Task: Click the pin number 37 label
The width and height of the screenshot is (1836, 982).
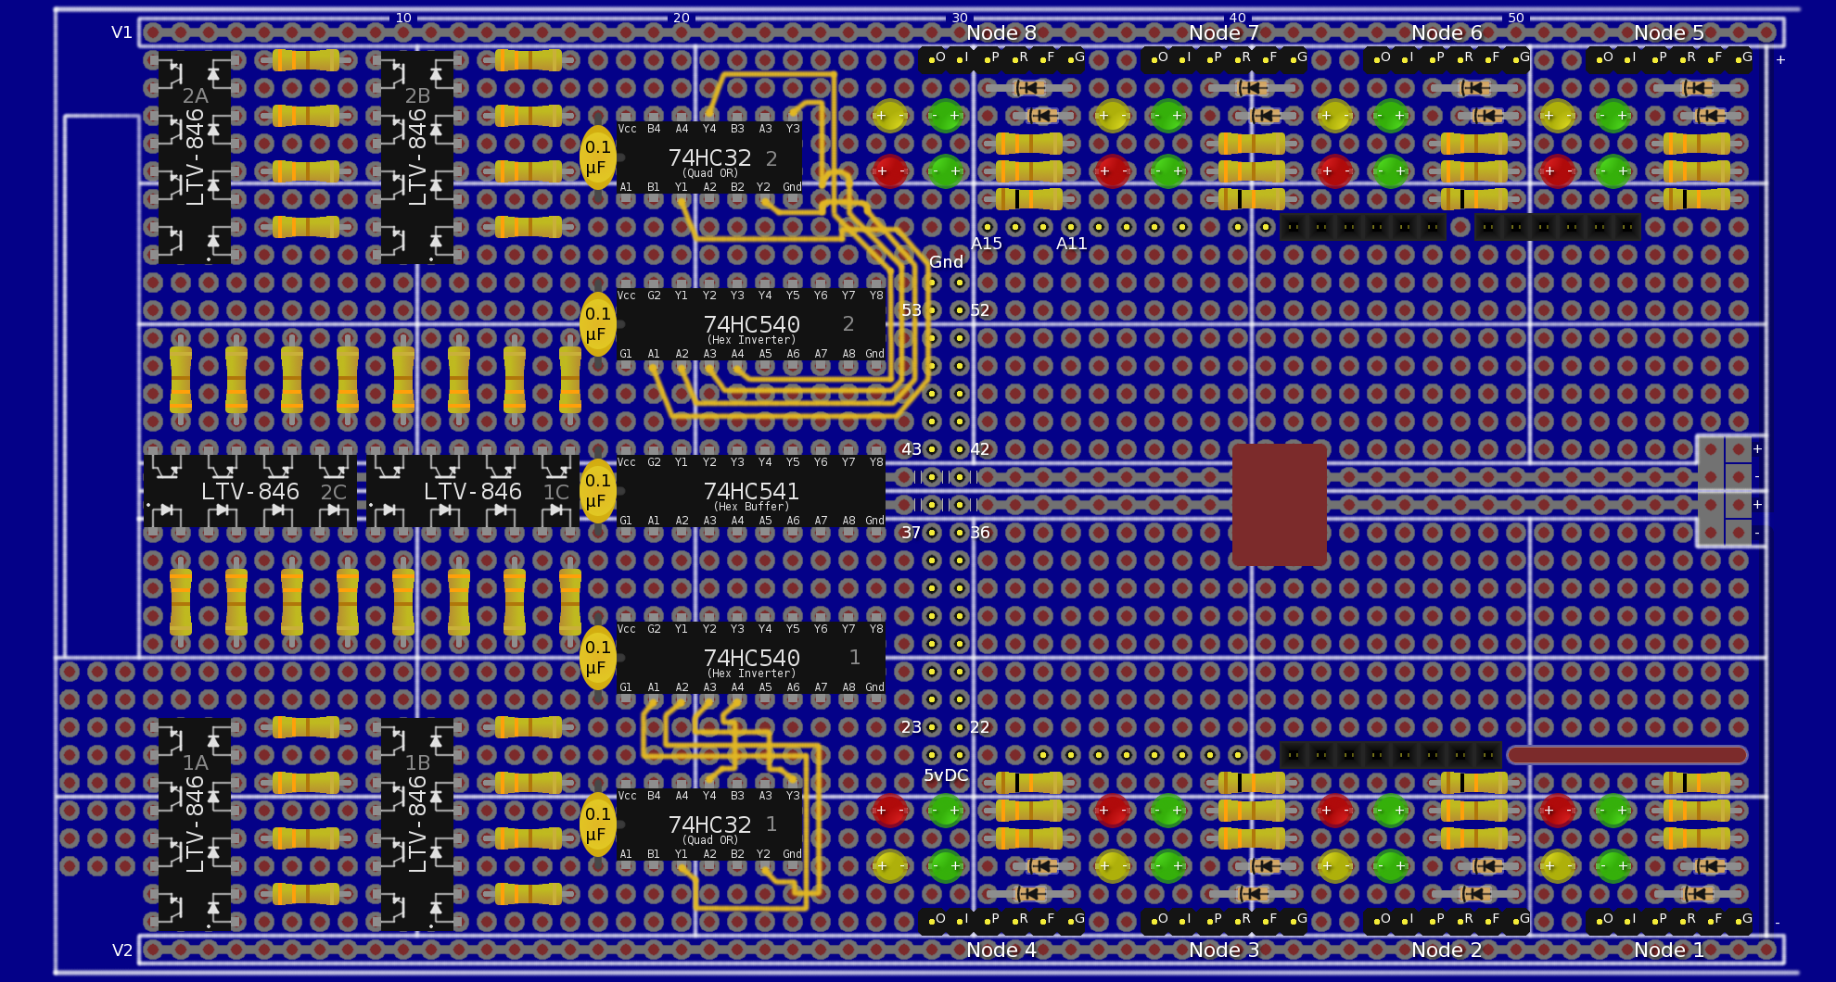Action: (x=912, y=533)
